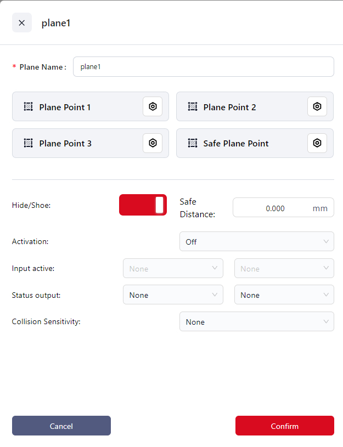Click the hexagon icon beside Safe Plane Point
343x447 pixels.
317,143
